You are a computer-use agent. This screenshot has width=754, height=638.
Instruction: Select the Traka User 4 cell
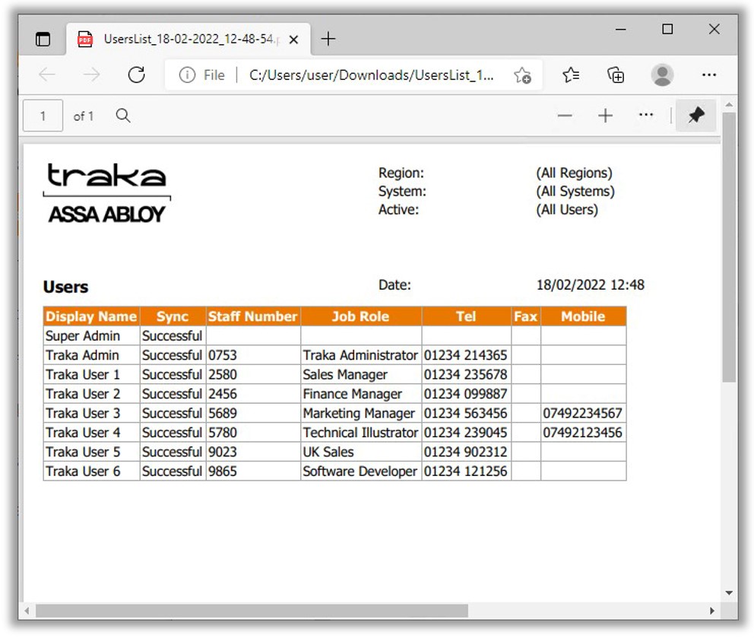click(91, 432)
